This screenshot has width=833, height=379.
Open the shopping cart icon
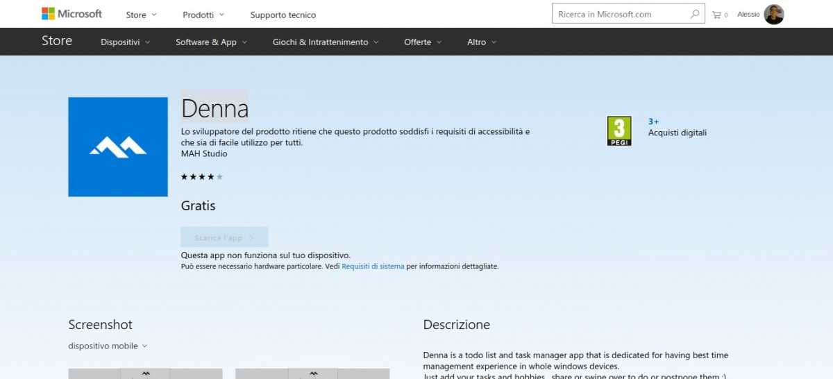coord(717,15)
